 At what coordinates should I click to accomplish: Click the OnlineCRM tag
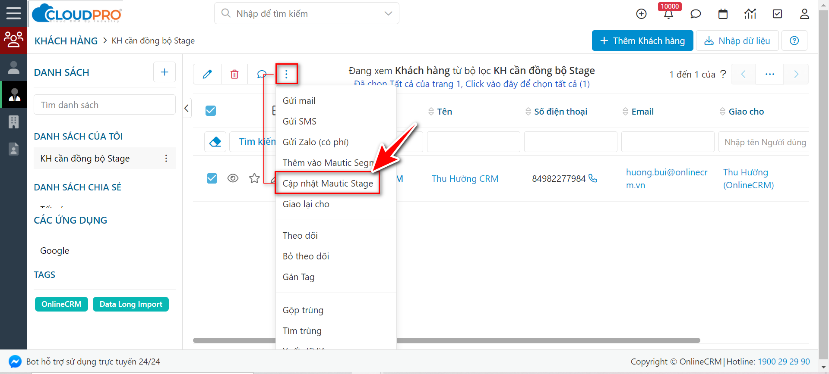pyautogui.click(x=61, y=304)
